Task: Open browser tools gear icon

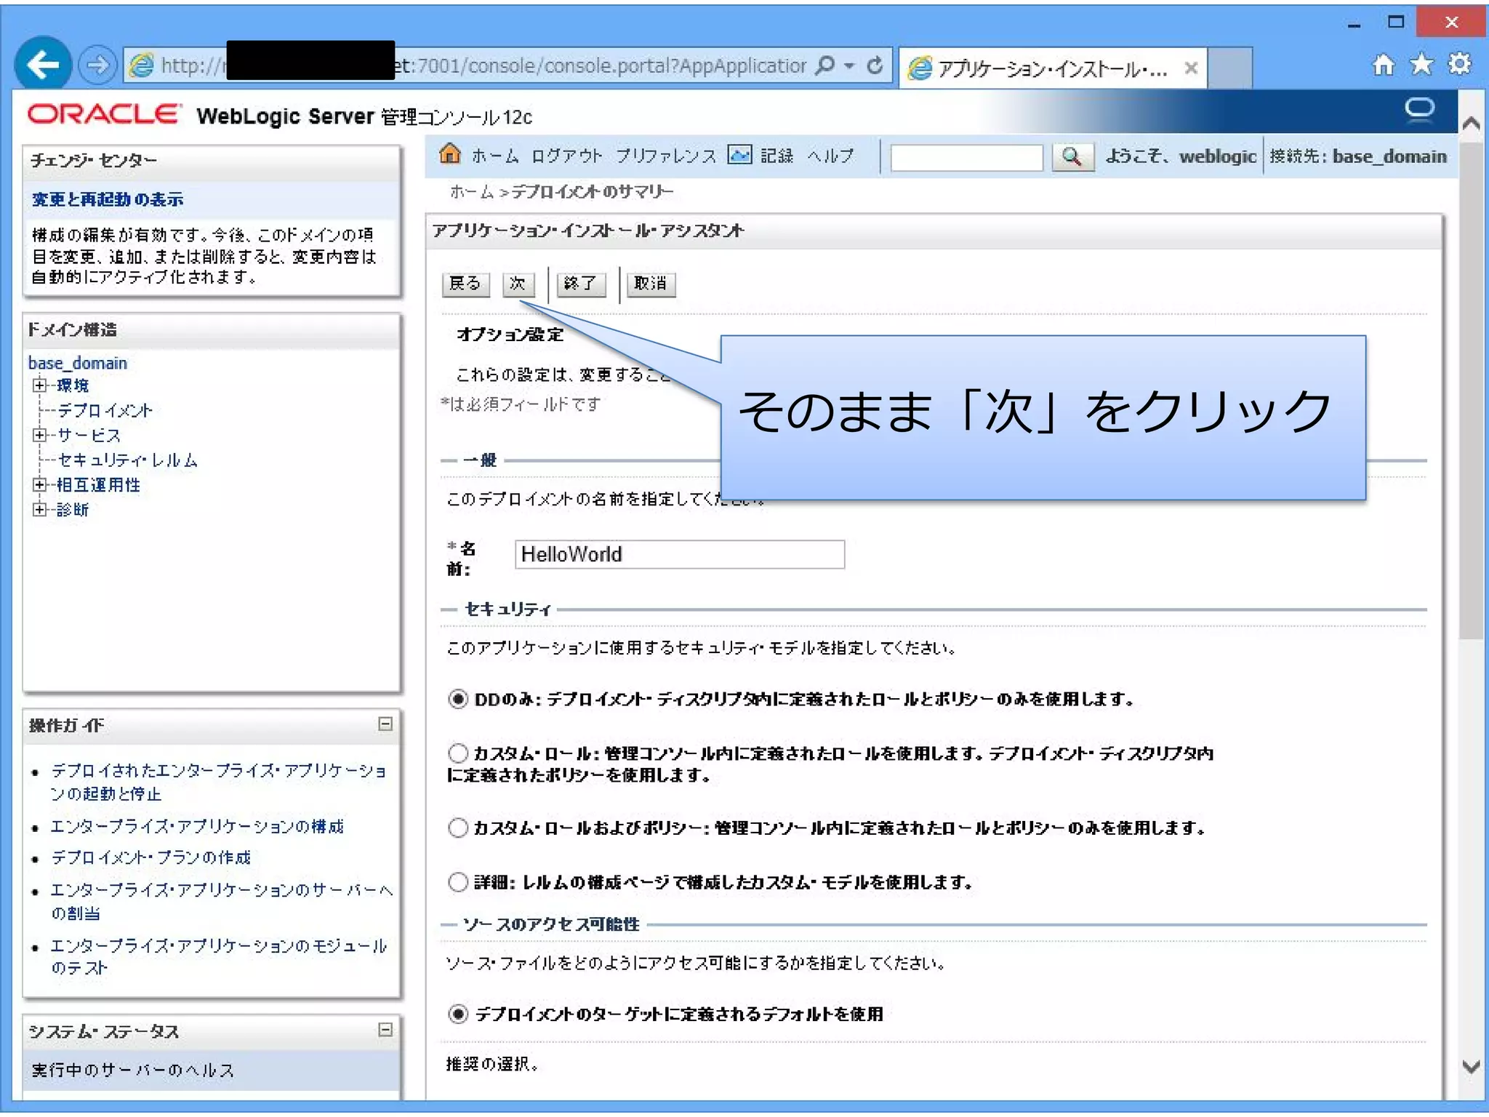Action: pyautogui.click(x=1459, y=65)
